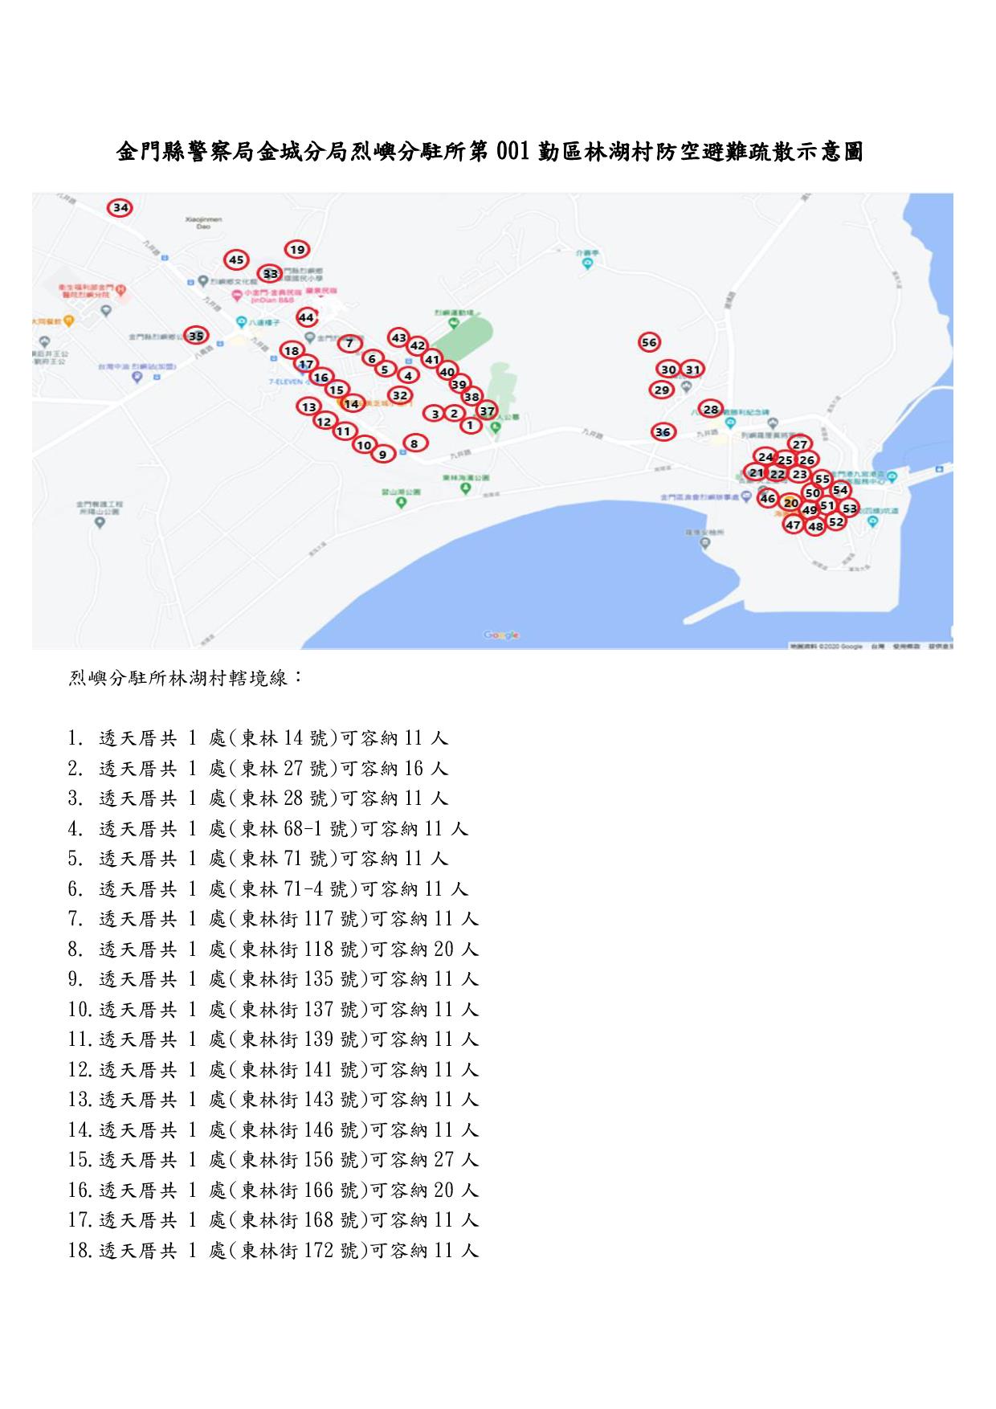This screenshot has height=1409, width=996.
Task: Click the circled marker 8
Action: 414,443
